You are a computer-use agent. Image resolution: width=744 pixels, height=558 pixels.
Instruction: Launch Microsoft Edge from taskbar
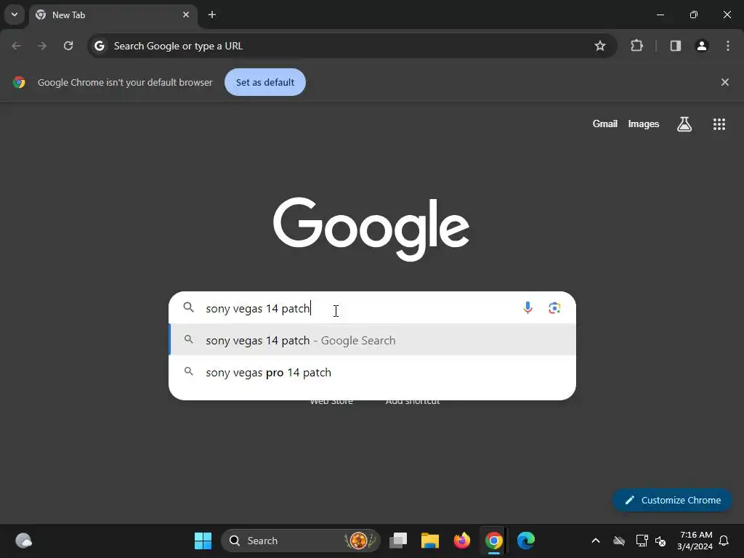[x=526, y=541]
